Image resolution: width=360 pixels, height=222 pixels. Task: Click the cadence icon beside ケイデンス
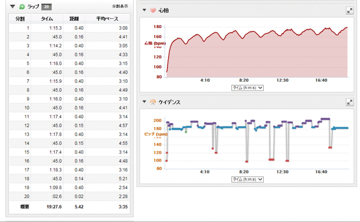153,102
